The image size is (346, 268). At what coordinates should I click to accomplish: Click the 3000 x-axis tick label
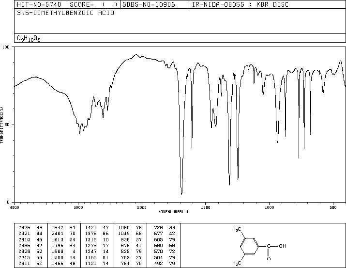point(78,207)
